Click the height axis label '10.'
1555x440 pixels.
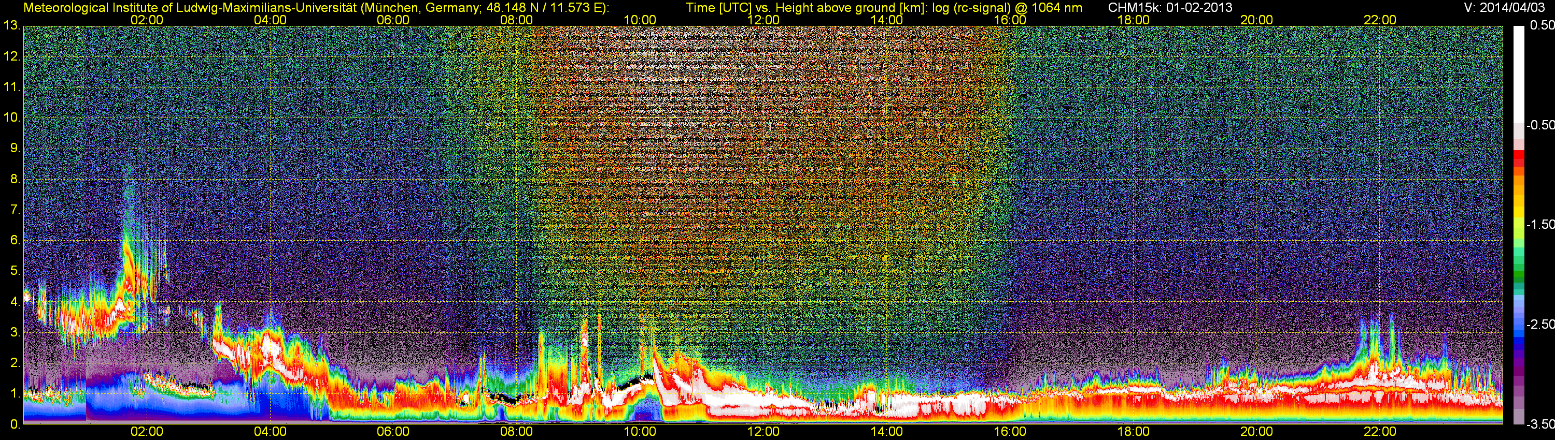point(11,118)
